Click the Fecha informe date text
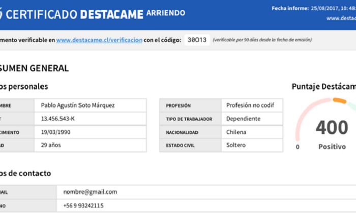The height and width of the screenshot is (213, 356). click(314, 9)
